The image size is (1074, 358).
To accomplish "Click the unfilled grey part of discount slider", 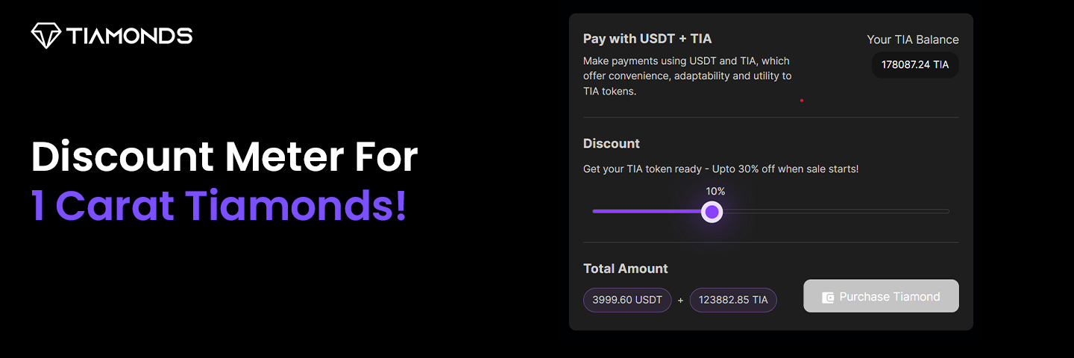I will [835, 212].
